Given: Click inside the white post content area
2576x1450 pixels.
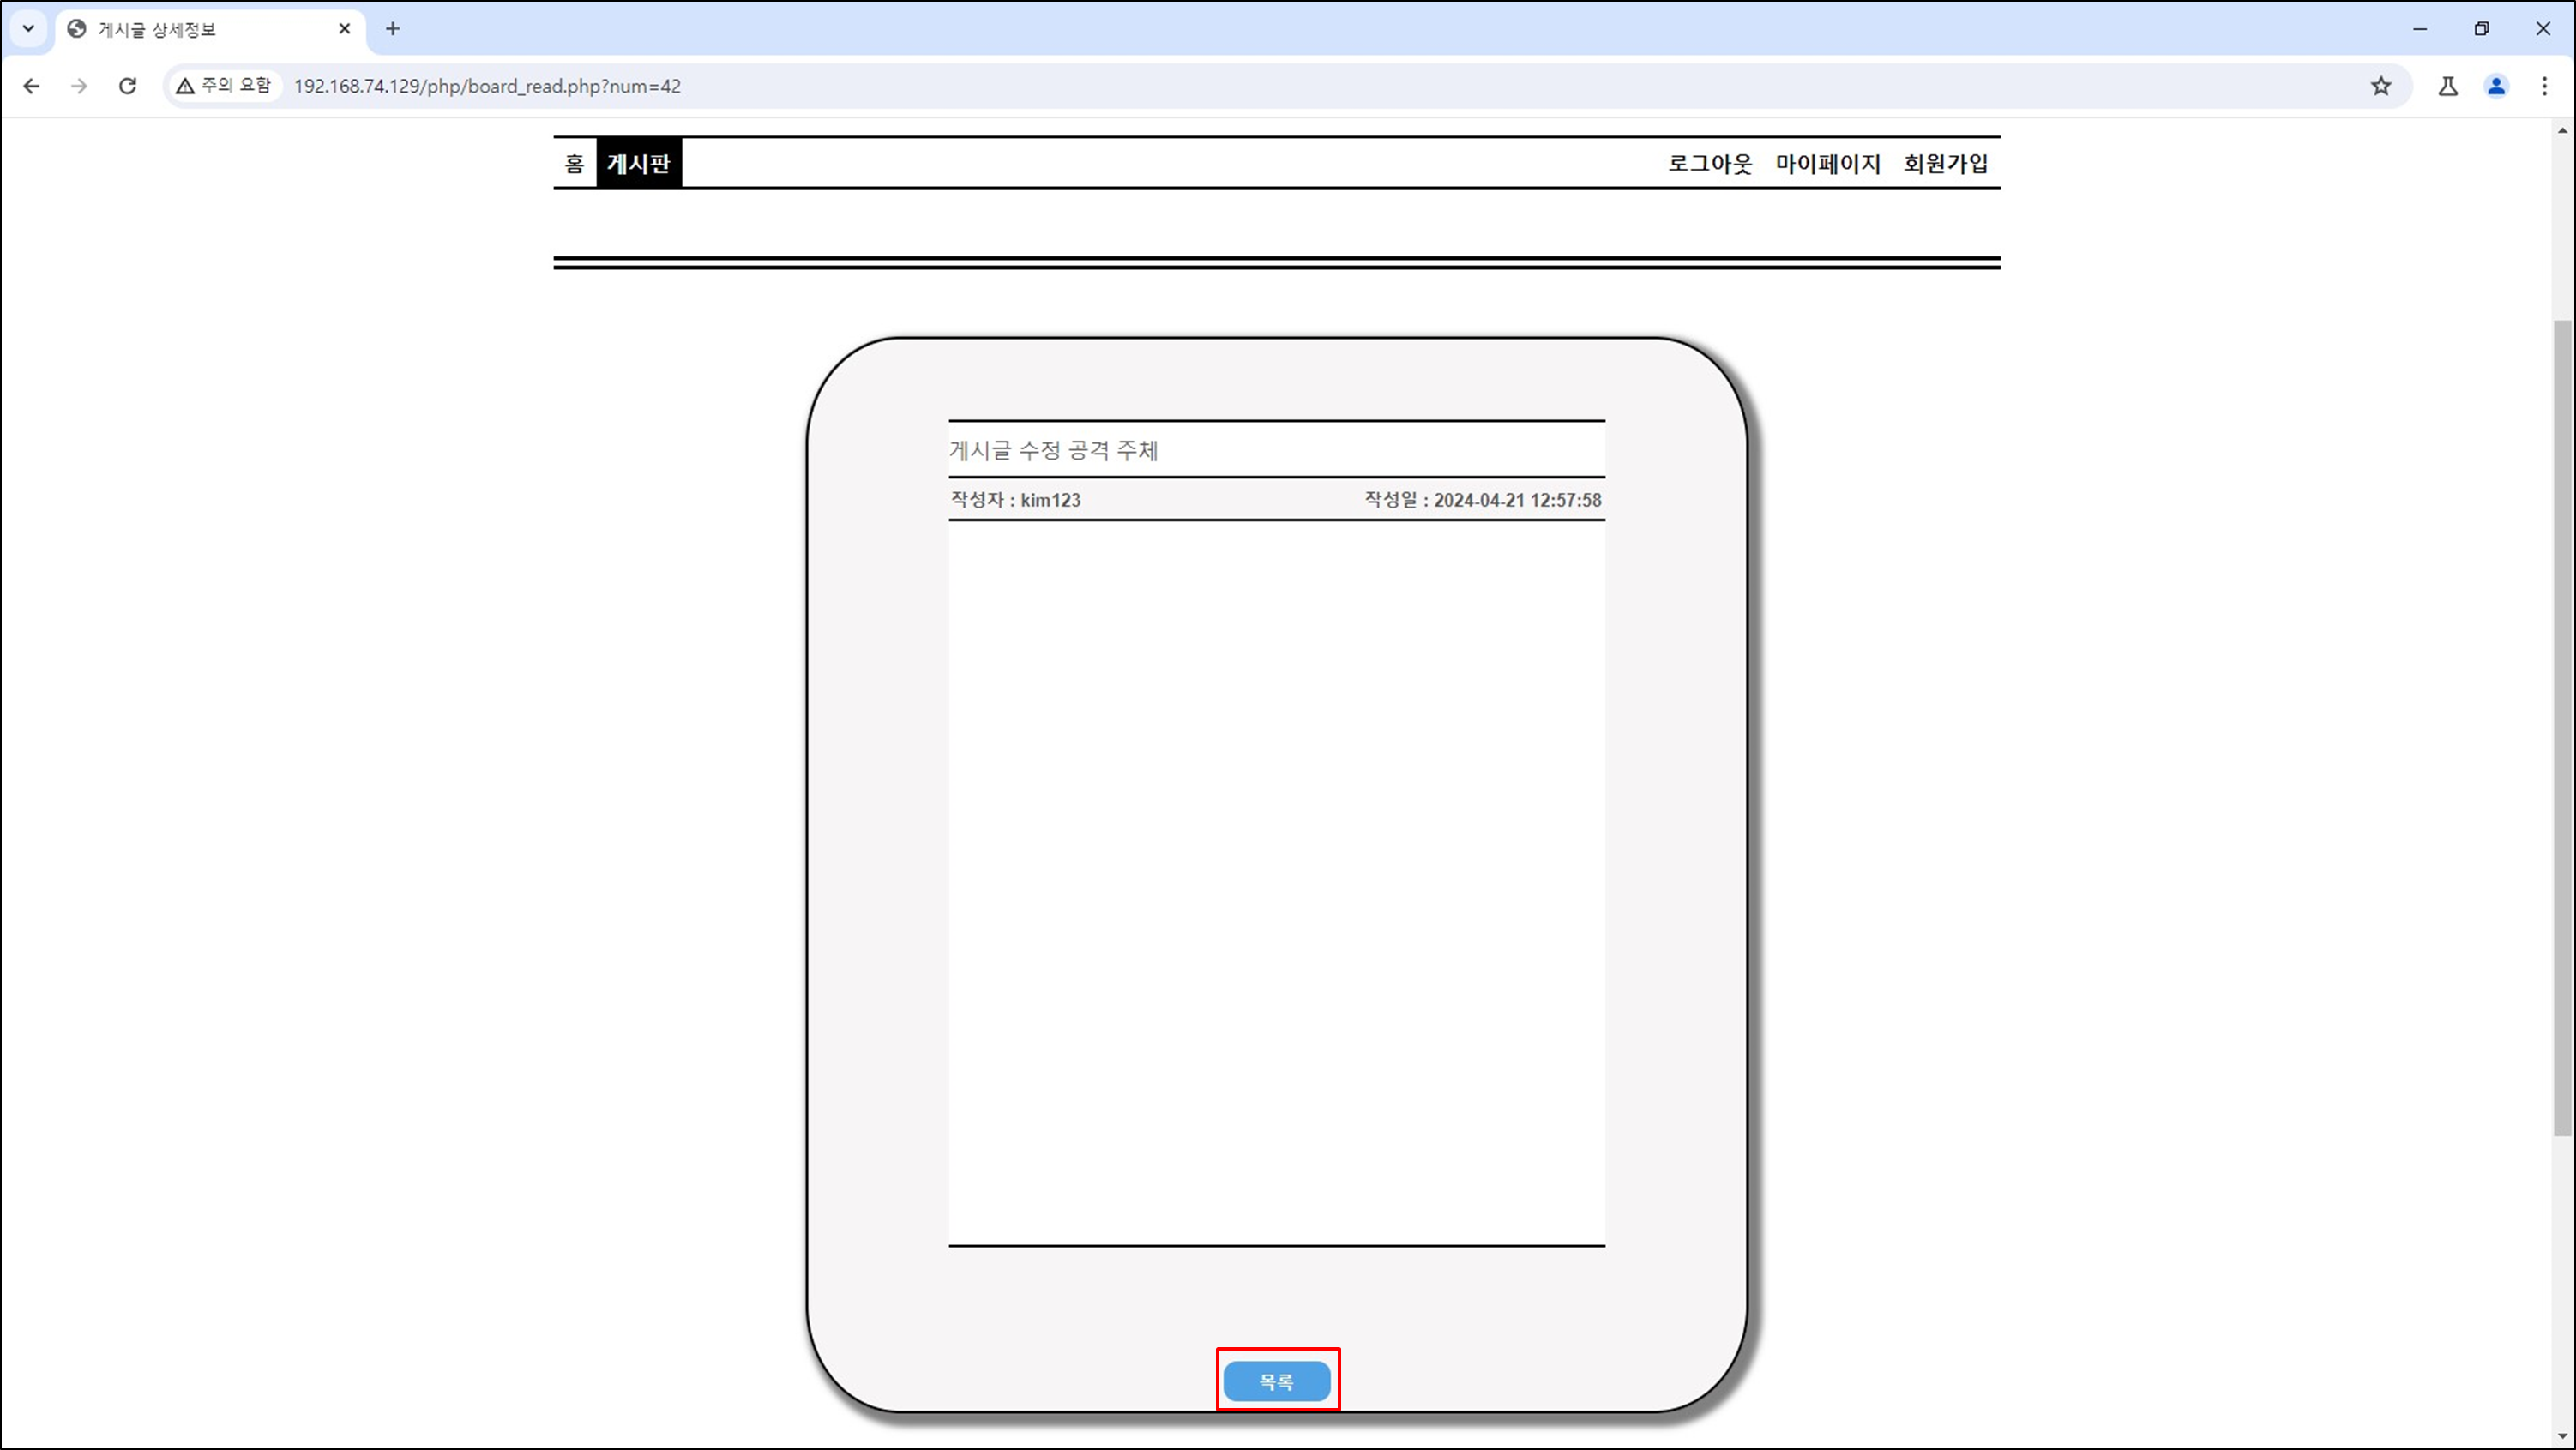Looking at the screenshot, I should pyautogui.click(x=1277, y=883).
